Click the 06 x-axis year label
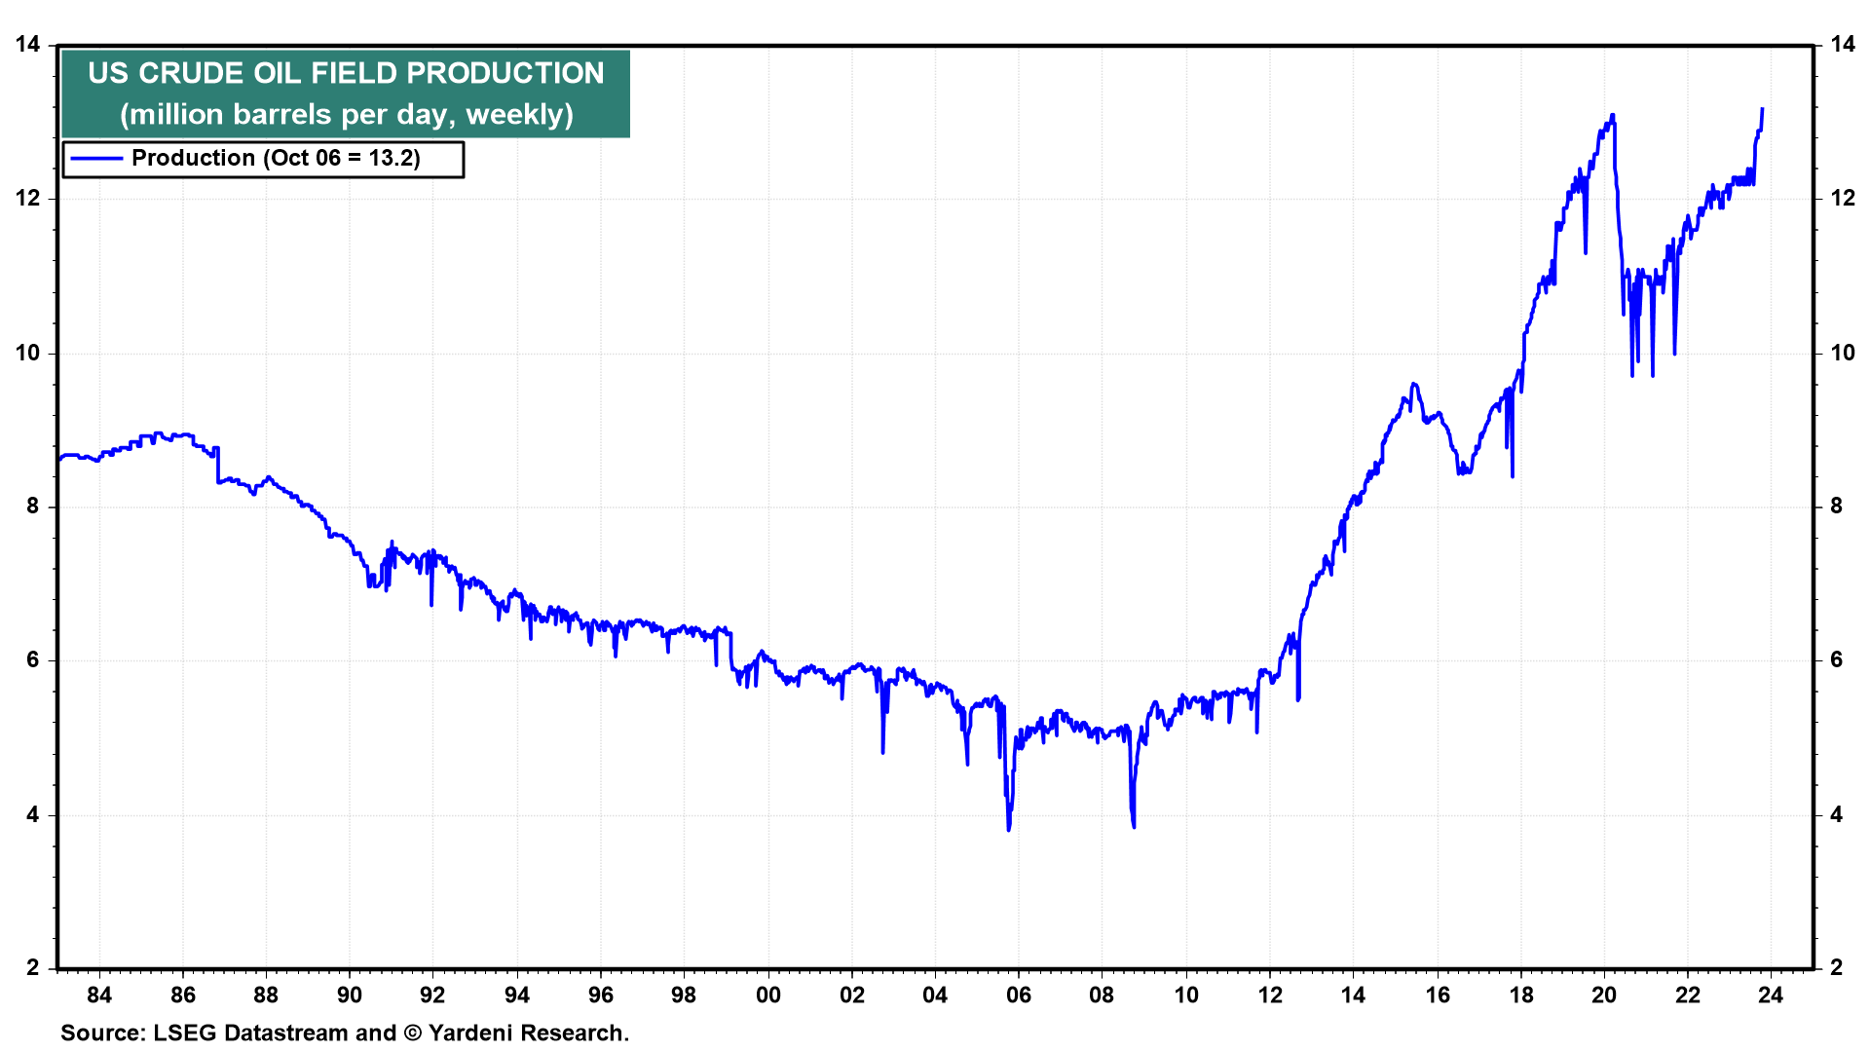Screen dimensions: 1870x1052 tap(1019, 996)
